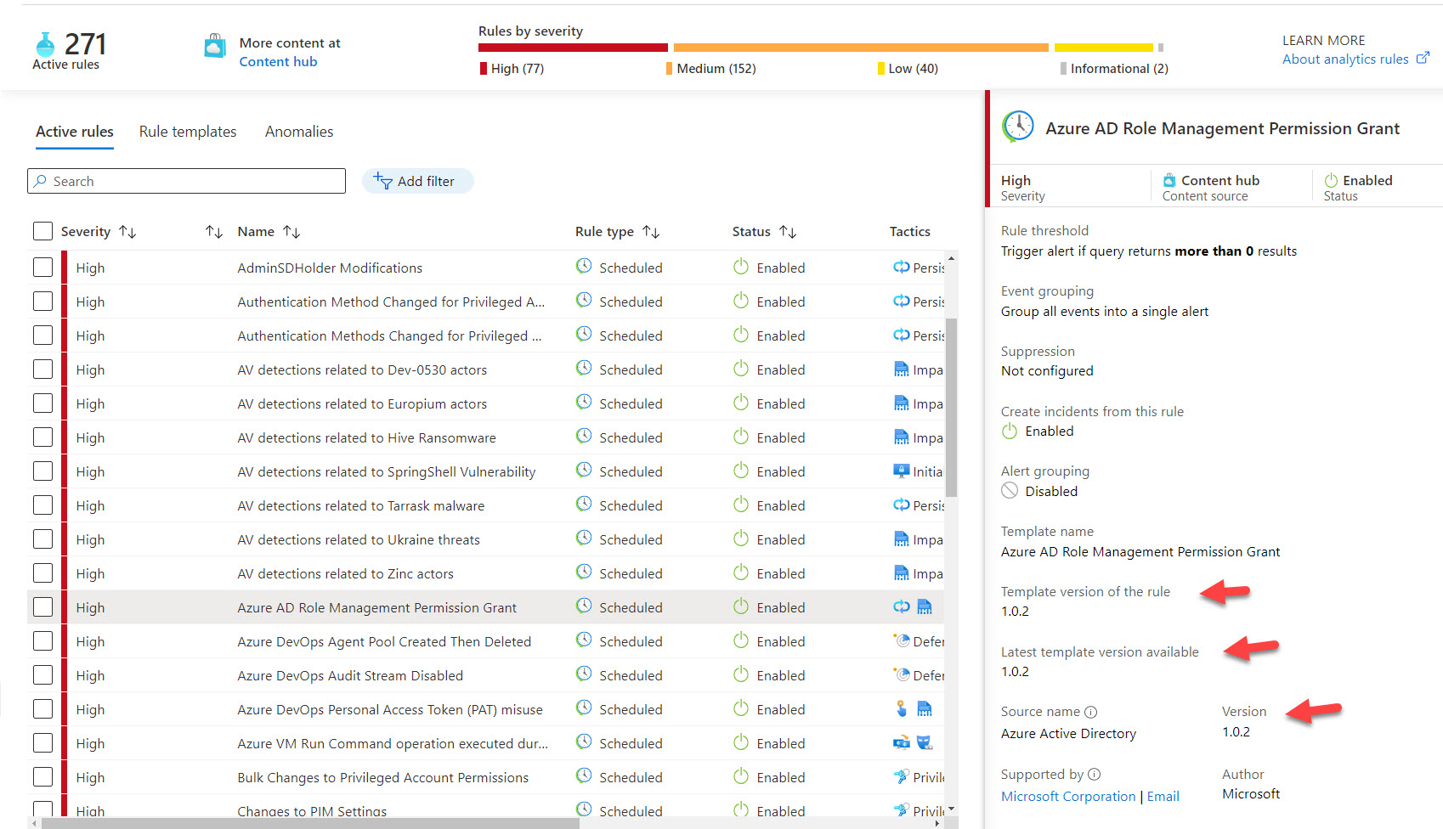Tick the checkbox beside AV detections related to Zinc actors
1443x829 pixels.
(42, 572)
